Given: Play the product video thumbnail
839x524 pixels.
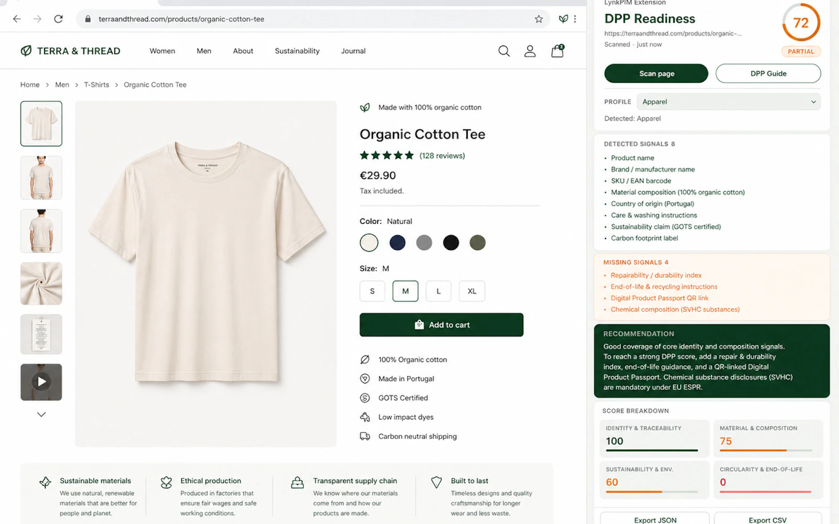Looking at the screenshot, I should pyautogui.click(x=41, y=382).
